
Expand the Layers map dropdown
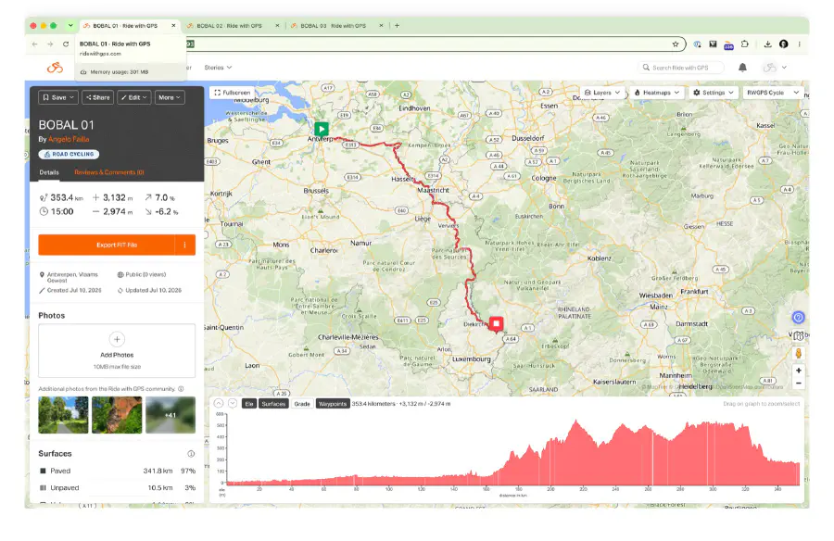602,93
